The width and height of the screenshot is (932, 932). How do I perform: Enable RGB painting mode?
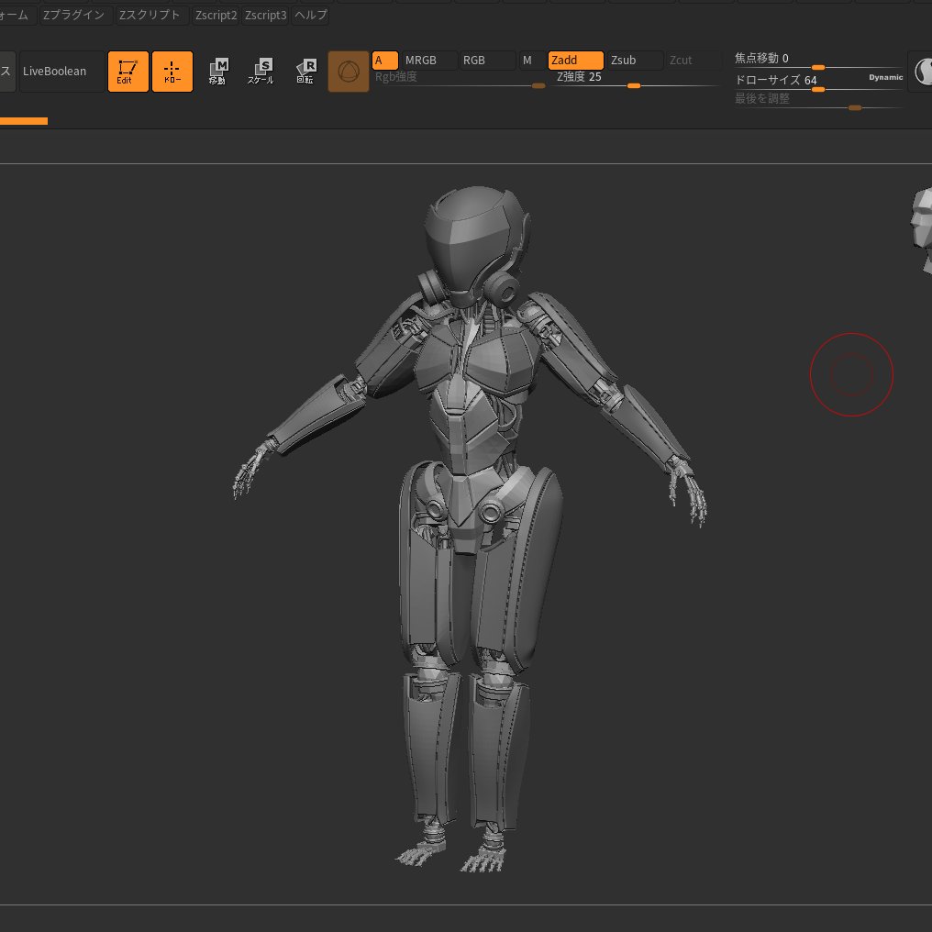pyautogui.click(x=487, y=60)
